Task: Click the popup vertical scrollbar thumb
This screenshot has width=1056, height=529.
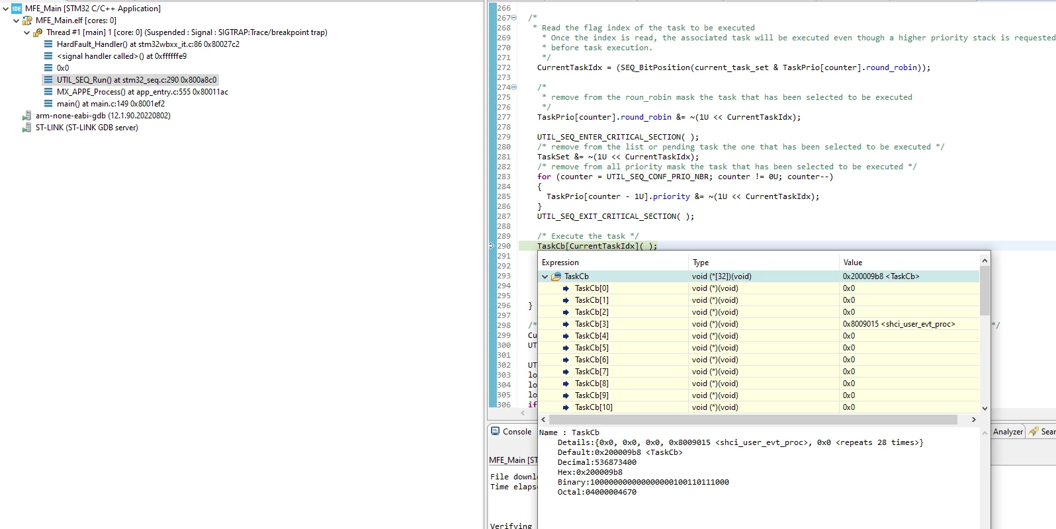Action: click(985, 291)
